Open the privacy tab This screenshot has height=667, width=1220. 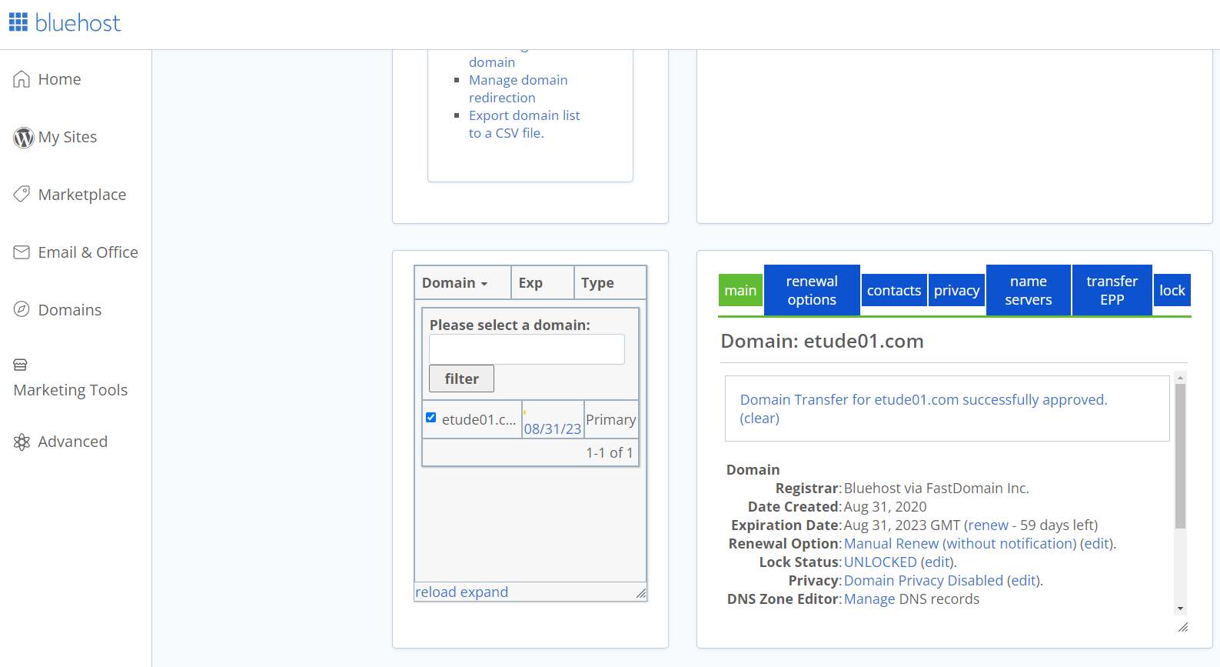956,290
